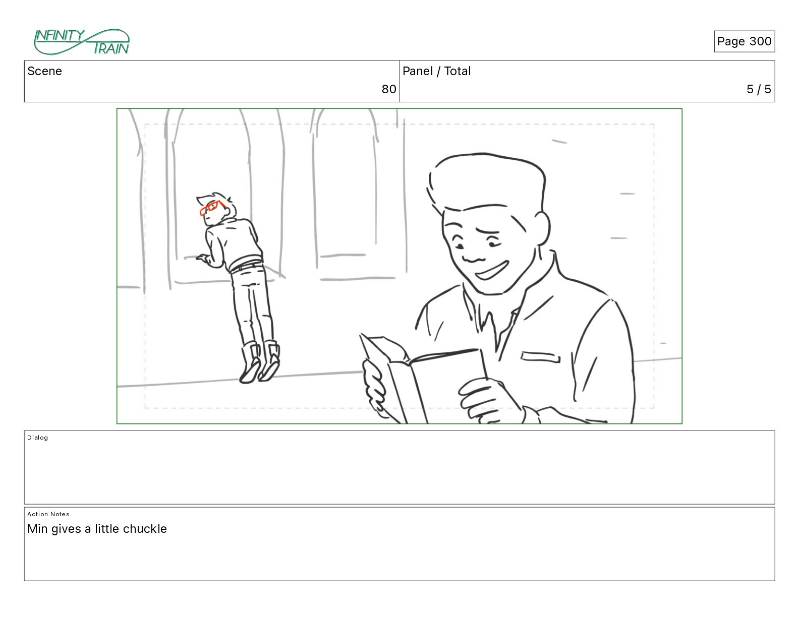Click the empty Dialog field

(x=399, y=467)
